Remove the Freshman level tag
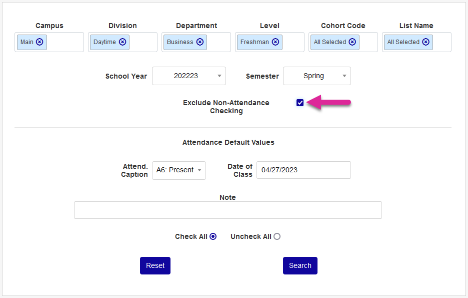468x298 pixels. [x=275, y=42]
